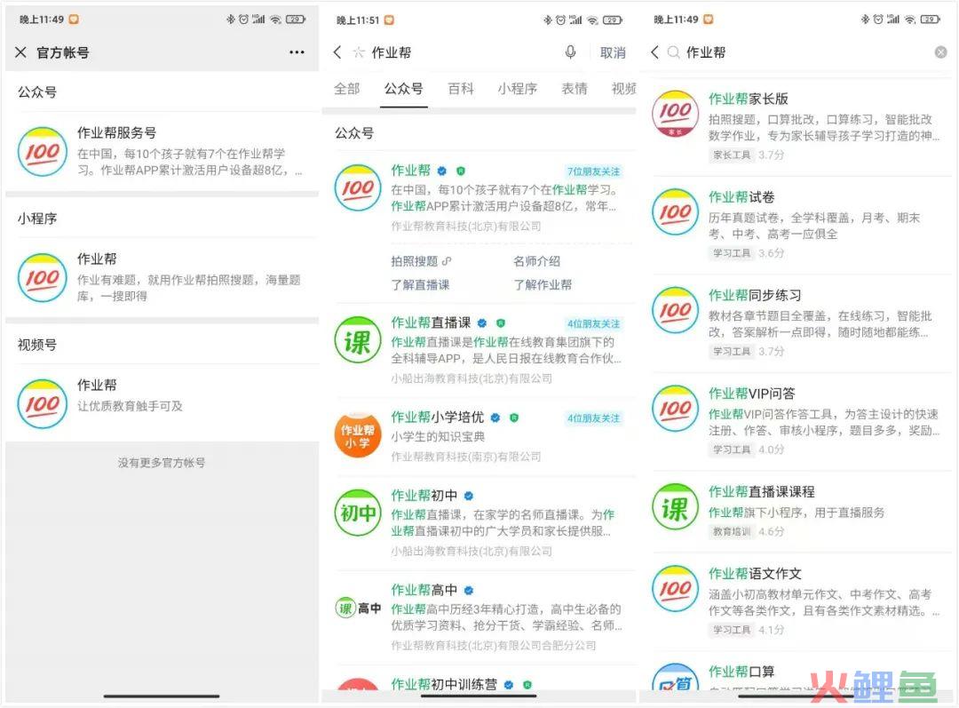Tap the green shield badge next to 作业帮小学培优
Screen dimensions: 959x708
pos(514,418)
